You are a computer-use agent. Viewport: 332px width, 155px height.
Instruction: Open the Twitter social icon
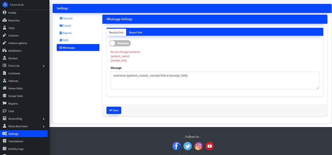(188, 146)
